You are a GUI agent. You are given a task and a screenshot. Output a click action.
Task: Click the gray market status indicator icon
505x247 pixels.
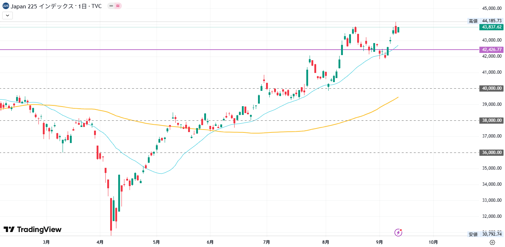[111, 6]
